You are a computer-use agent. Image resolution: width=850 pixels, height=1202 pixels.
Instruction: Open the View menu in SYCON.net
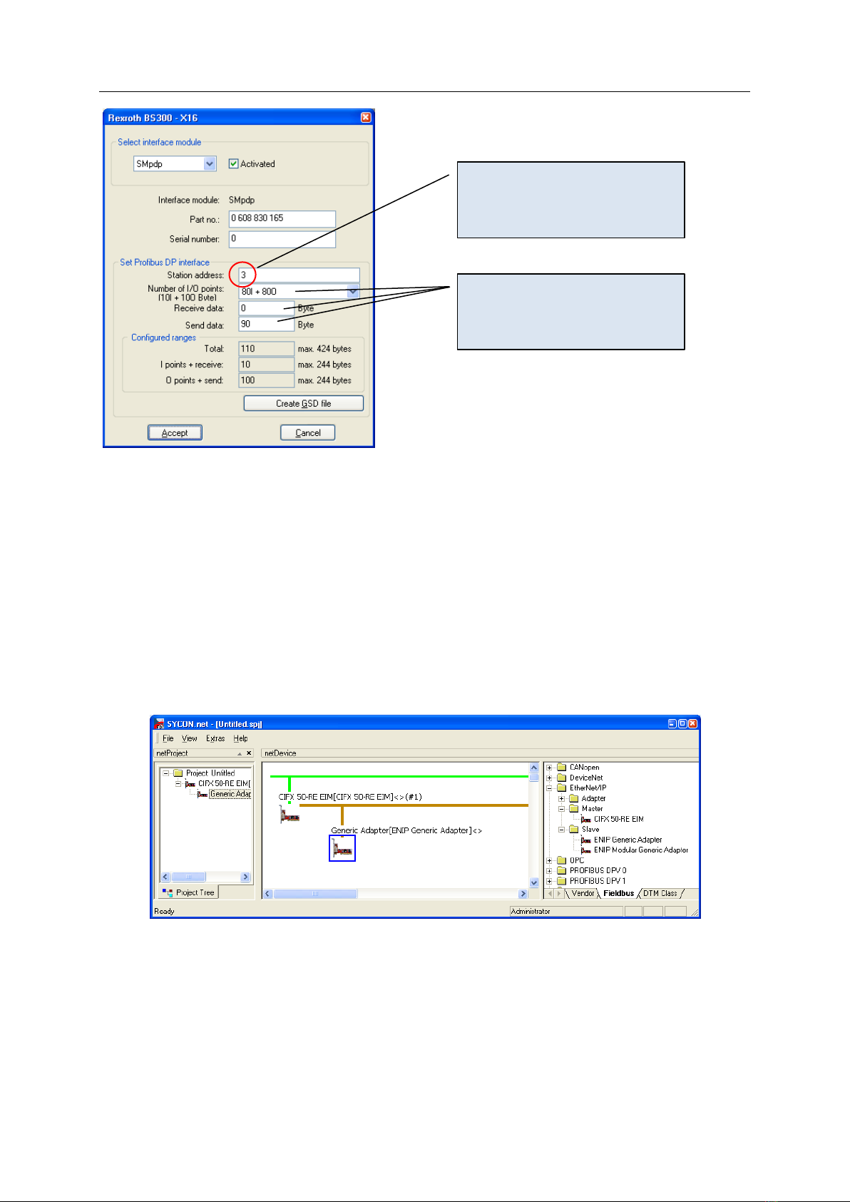pos(190,739)
